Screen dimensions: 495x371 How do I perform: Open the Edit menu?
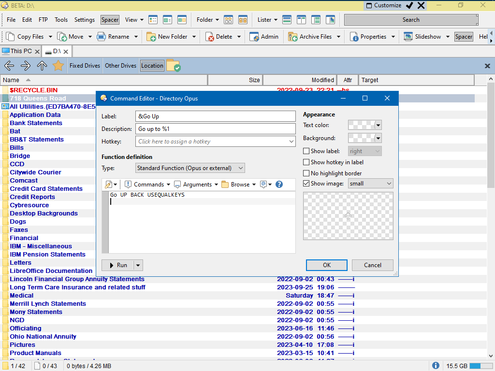[27, 20]
